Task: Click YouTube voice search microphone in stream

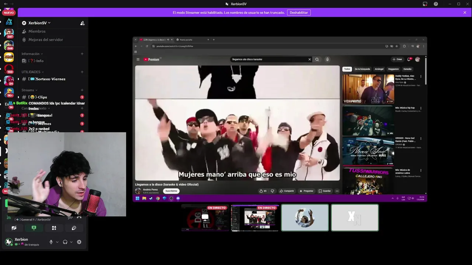Action: (x=327, y=59)
